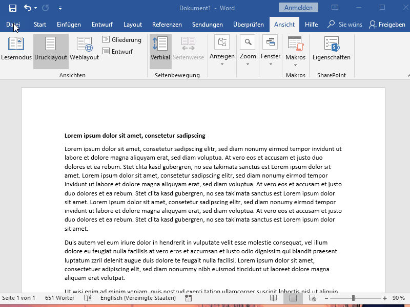Image resolution: width=410 pixels, height=307 pixels.
Task: Click the proofing errors book icon
Action: coord(87,298)
